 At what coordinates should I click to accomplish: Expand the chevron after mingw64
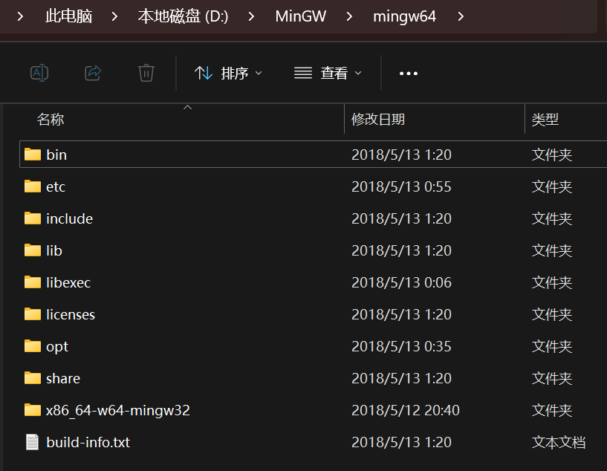click(461, 16)
